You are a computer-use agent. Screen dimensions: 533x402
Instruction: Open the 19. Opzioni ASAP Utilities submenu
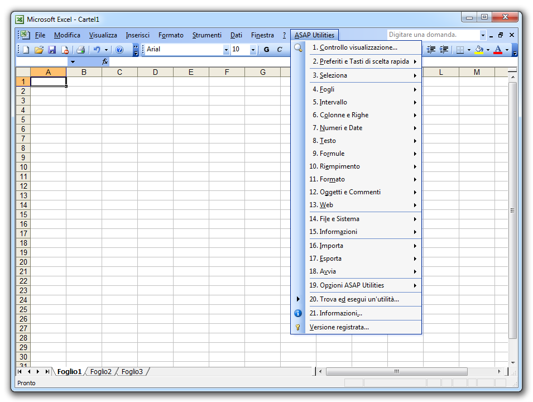coord(356,285)
